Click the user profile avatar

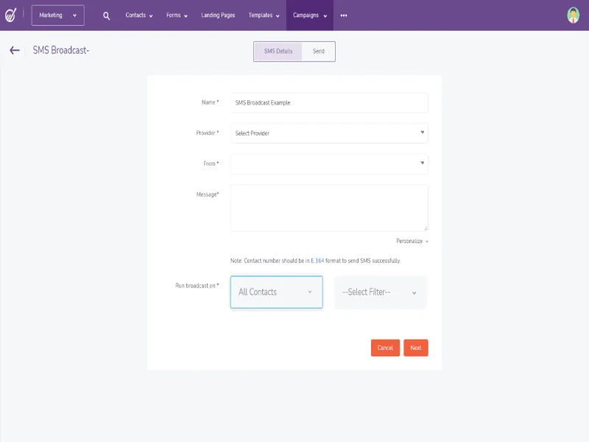pyautogui.click(x=573, y=15)
